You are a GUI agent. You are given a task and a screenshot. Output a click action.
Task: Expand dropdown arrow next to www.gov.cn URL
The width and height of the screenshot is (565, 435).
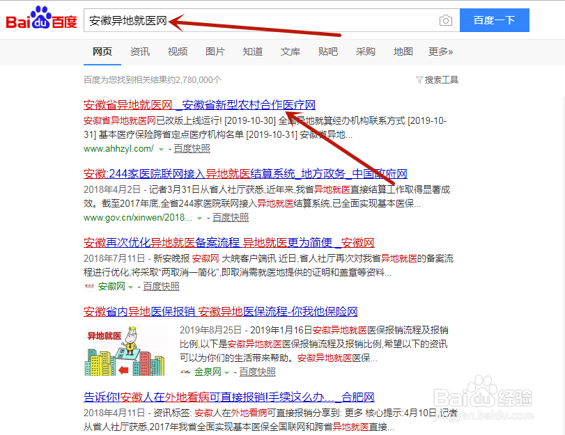[x=199, y=218]
